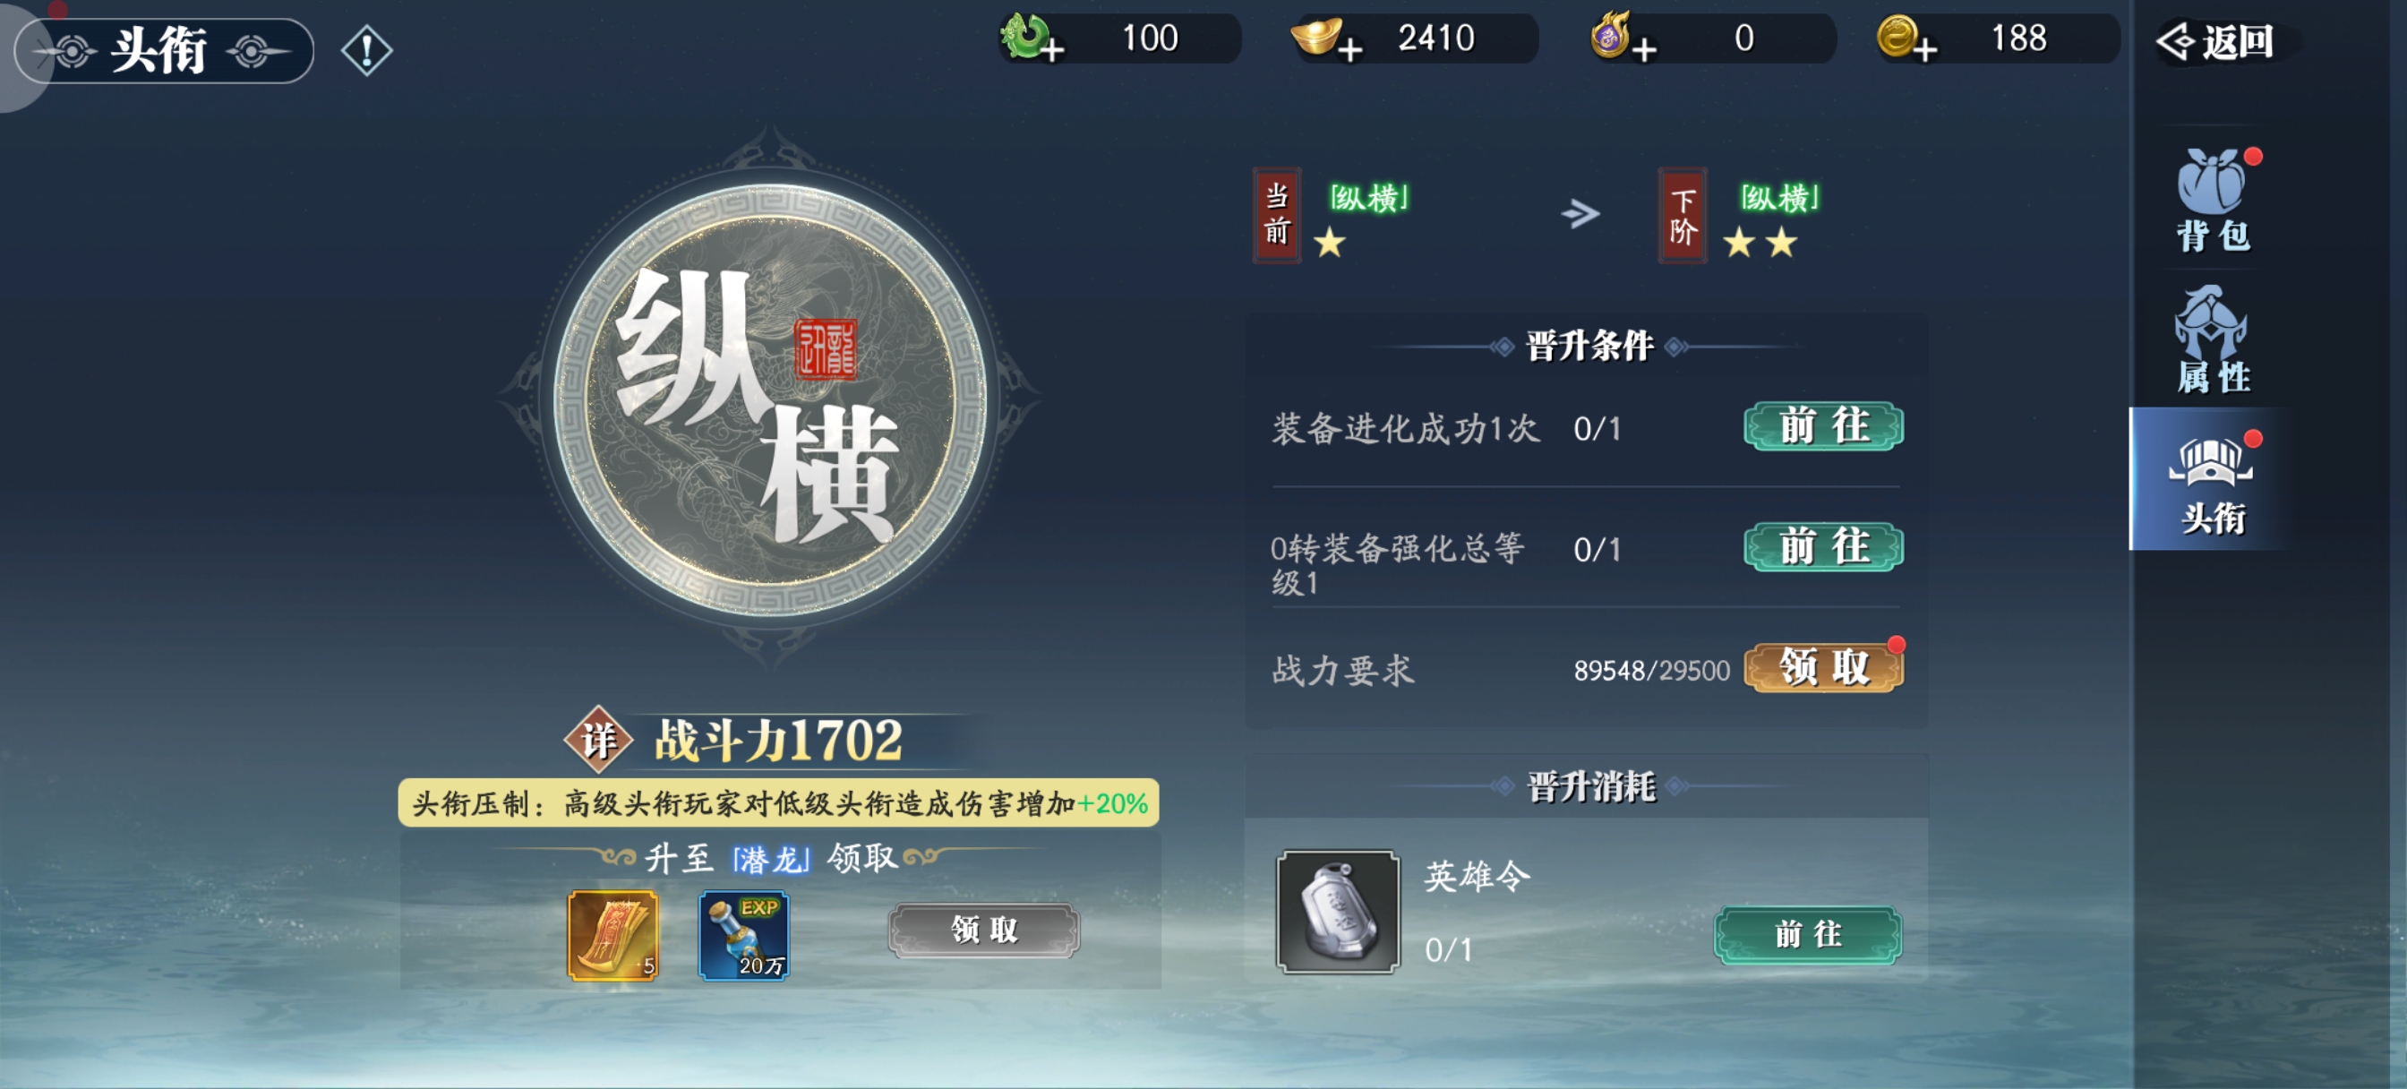
Task: Click 前往 for 0转装备强化总等级1
Action: pos(1823,547)
